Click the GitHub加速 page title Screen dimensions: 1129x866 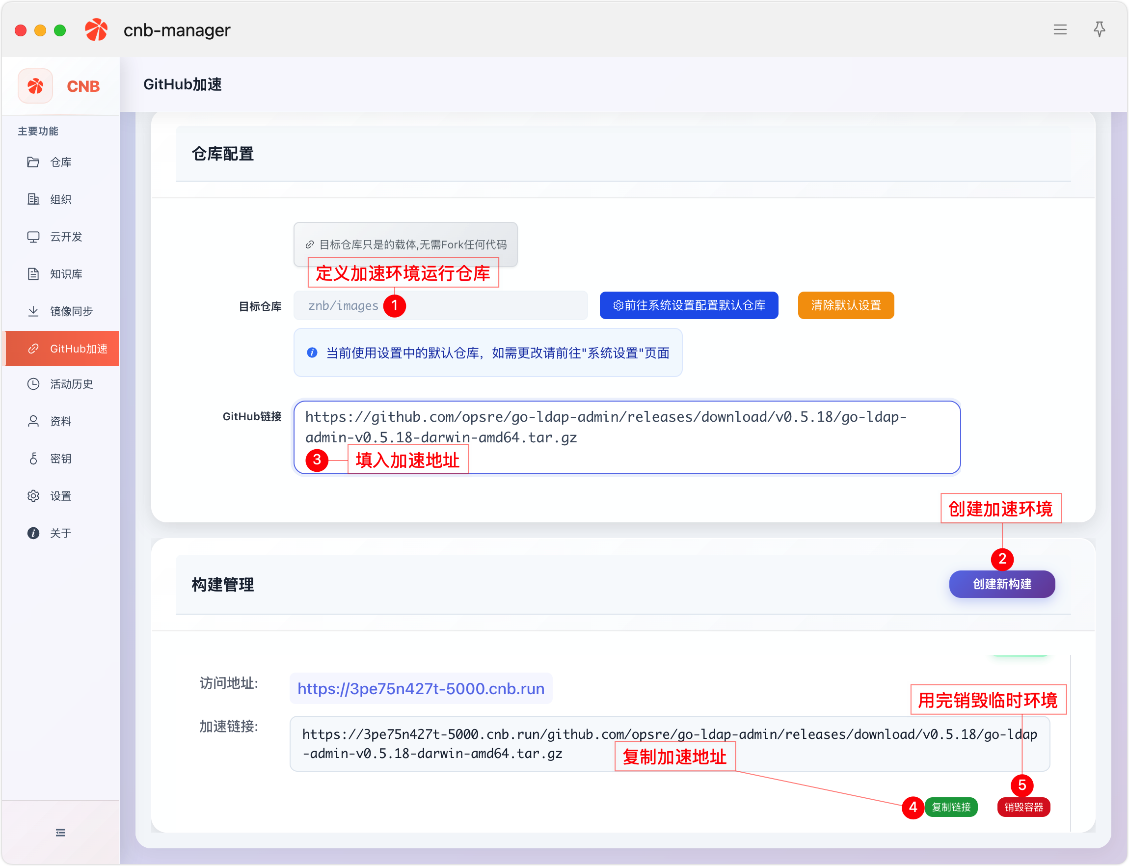[x=183, y=84]
